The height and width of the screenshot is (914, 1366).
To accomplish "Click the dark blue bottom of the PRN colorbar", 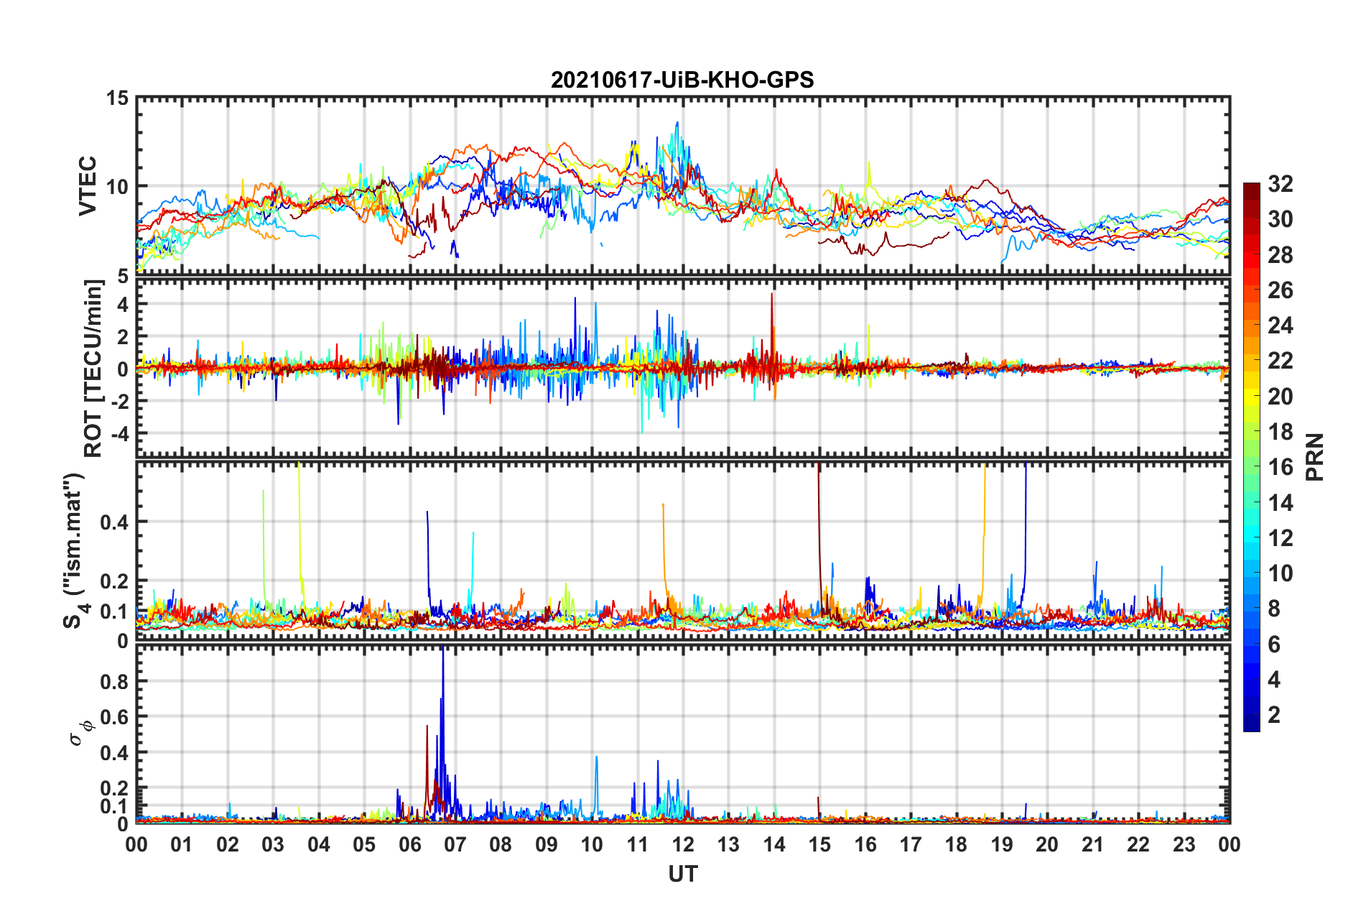I will click(x=1251, y=724).
